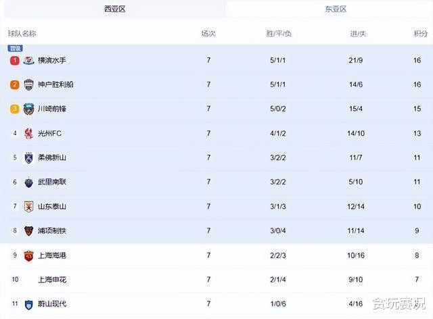Viewport: 433px width, 319px height.
Task: Click the 光州FC team logo
Action: (28, 133)
